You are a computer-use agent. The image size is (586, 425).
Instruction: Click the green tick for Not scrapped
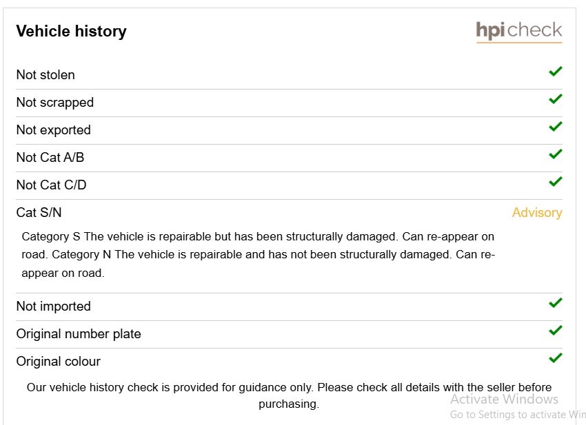pyautogui.click(x=556, y=99)
